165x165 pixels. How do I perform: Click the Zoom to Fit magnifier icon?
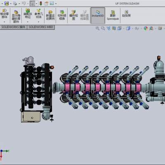97,28
